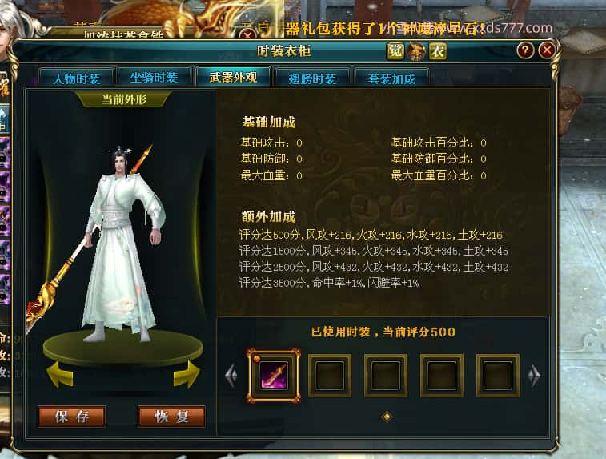Image resolution: width=606 pixels, height=459 pixels.
Task: Go to next page of fashion slots
Action: [x=534, y=375]
